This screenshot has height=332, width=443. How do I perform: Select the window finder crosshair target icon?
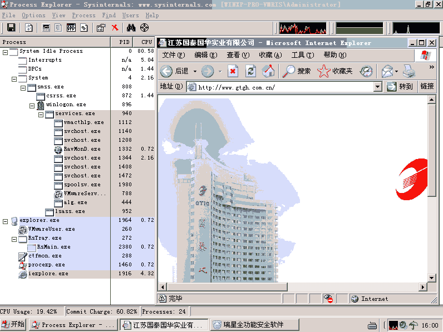(145, 28)
